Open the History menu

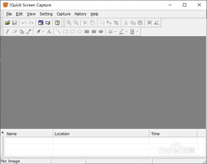tap(80, 14)
